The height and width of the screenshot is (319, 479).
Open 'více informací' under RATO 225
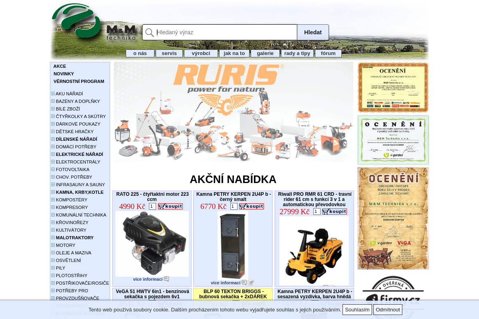pos(148,279)
